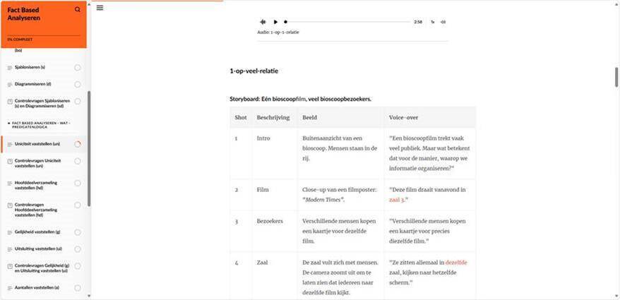The width and height of the screenshot is (620, 300).
Task: Change the audio playback speed 1x
Action: click(432, 22)
